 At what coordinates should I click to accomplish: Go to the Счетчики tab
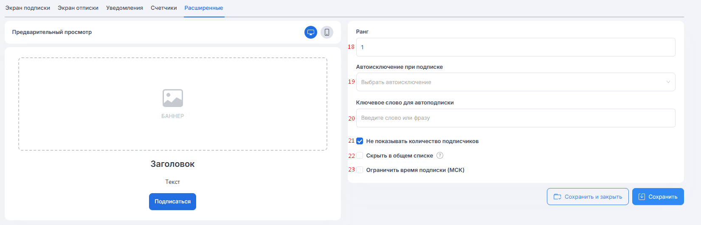tap(164, 8)
